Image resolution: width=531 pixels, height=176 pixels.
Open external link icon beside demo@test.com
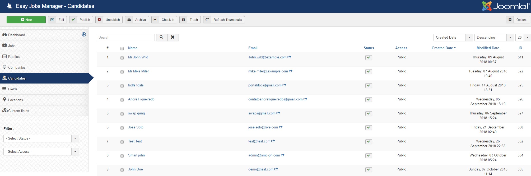(276, 169)
